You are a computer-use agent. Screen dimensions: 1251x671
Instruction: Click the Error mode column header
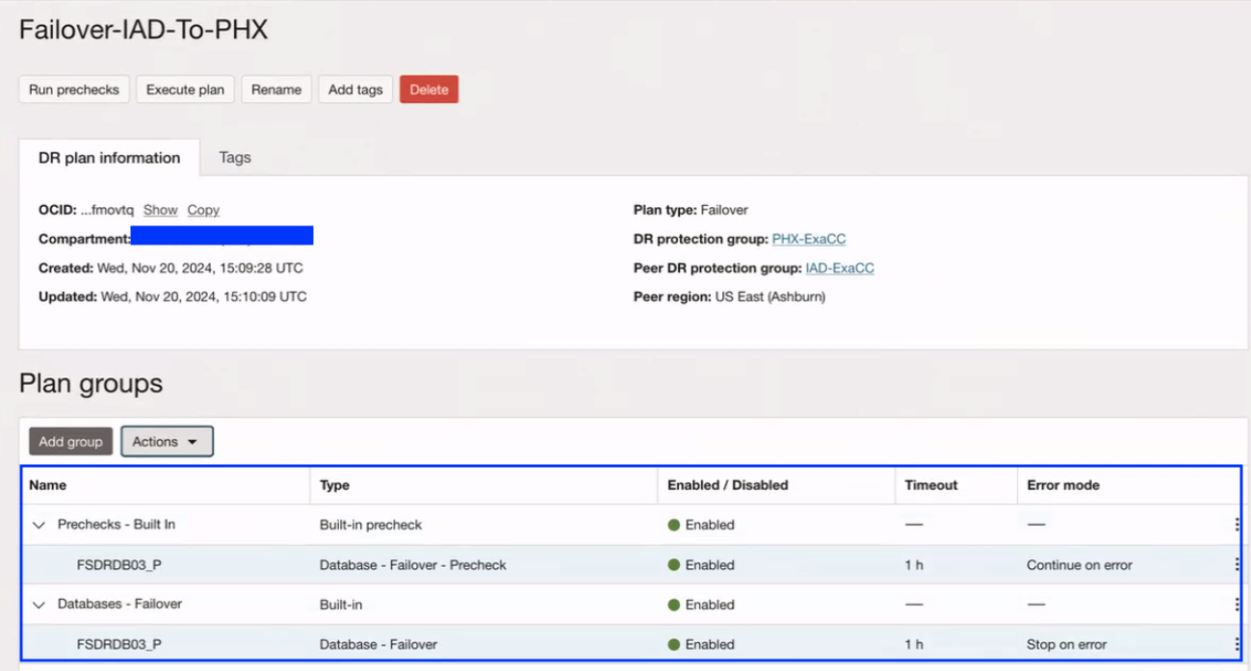(1063, 485)
